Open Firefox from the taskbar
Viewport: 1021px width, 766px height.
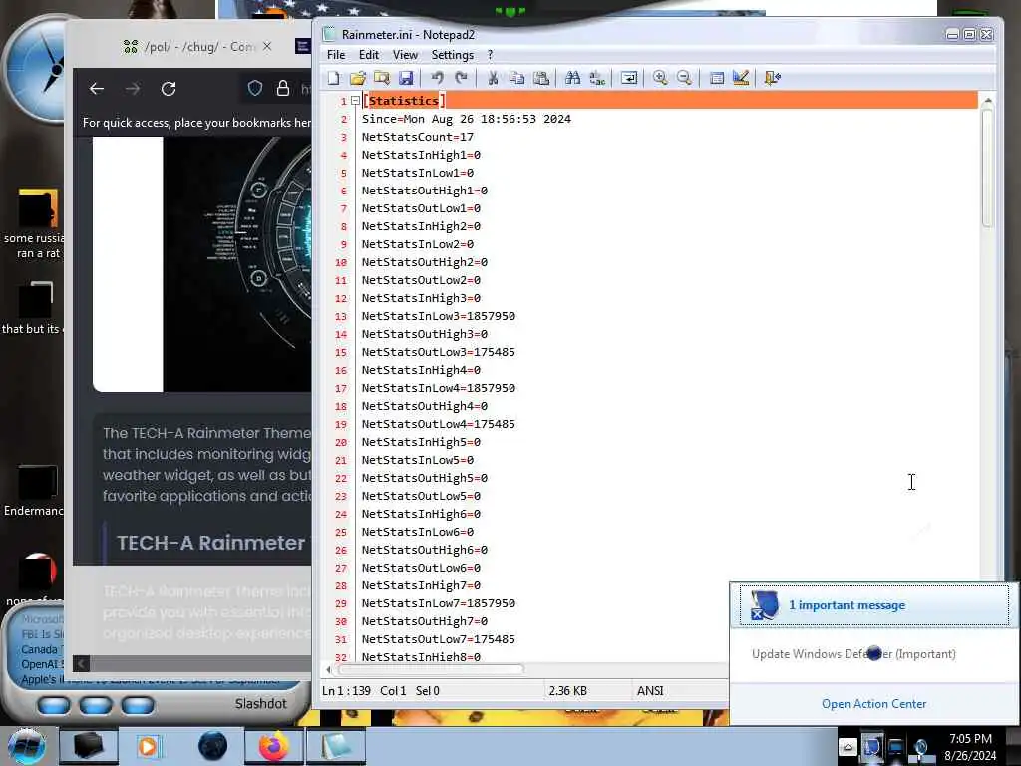pyautogui.click(x=274, y=746)
